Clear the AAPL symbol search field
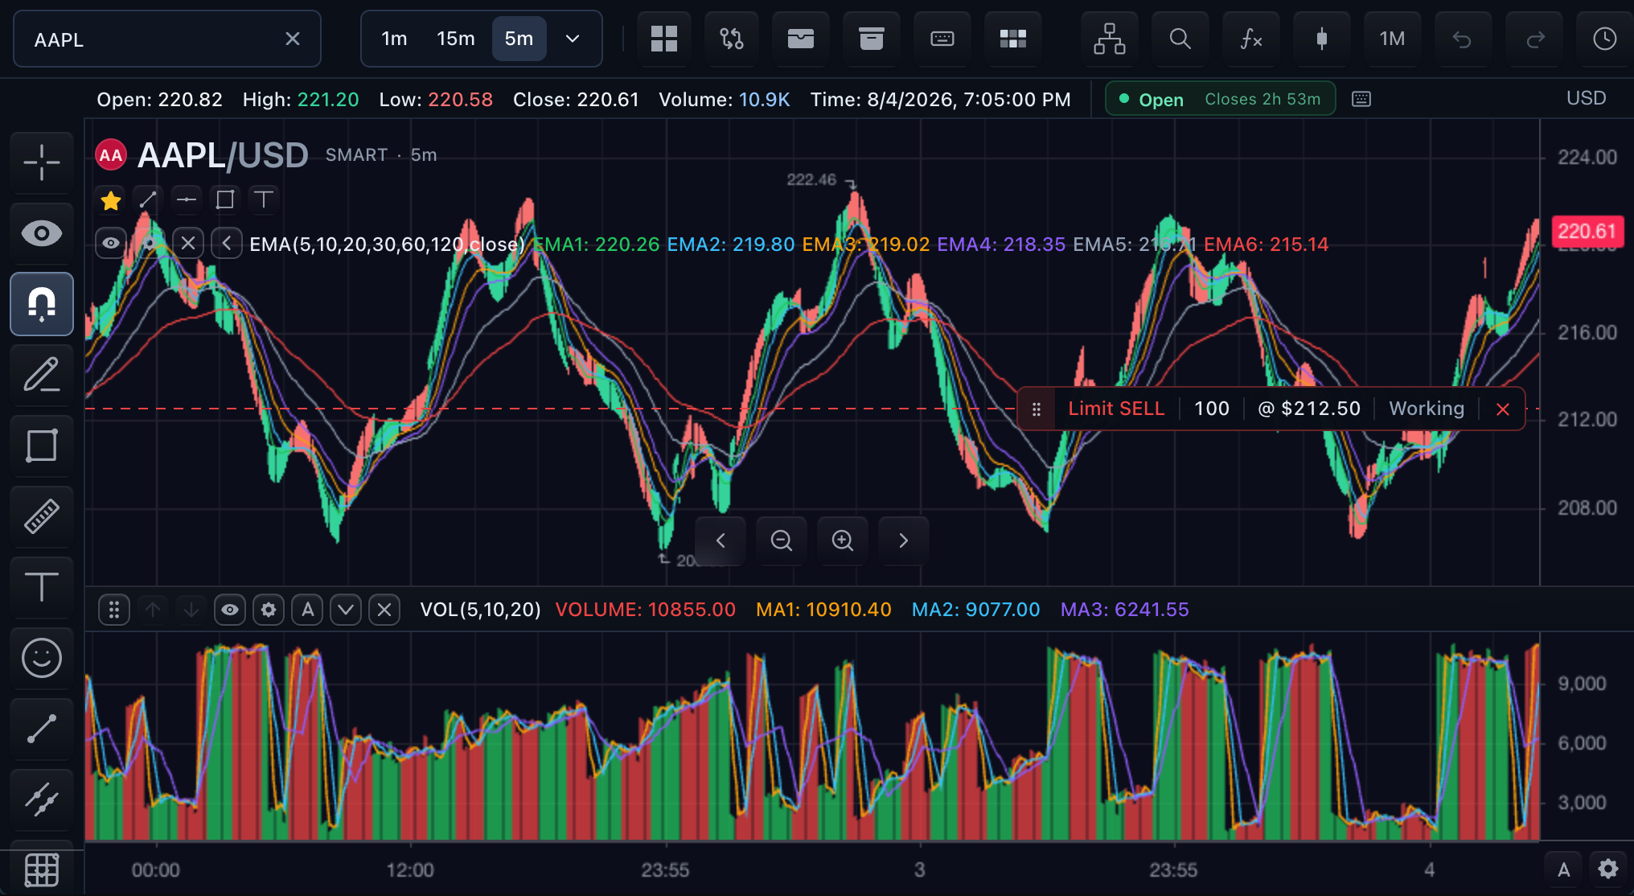1634x896 pixels. click(293, 39)
